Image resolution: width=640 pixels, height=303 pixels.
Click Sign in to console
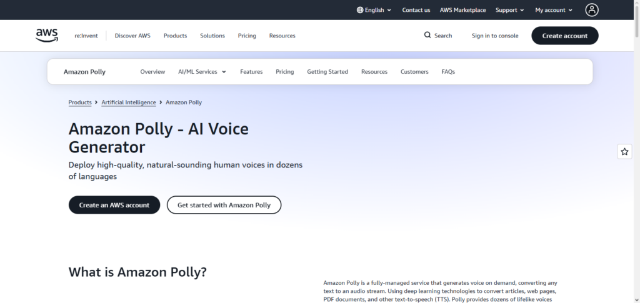coord(495,36)
